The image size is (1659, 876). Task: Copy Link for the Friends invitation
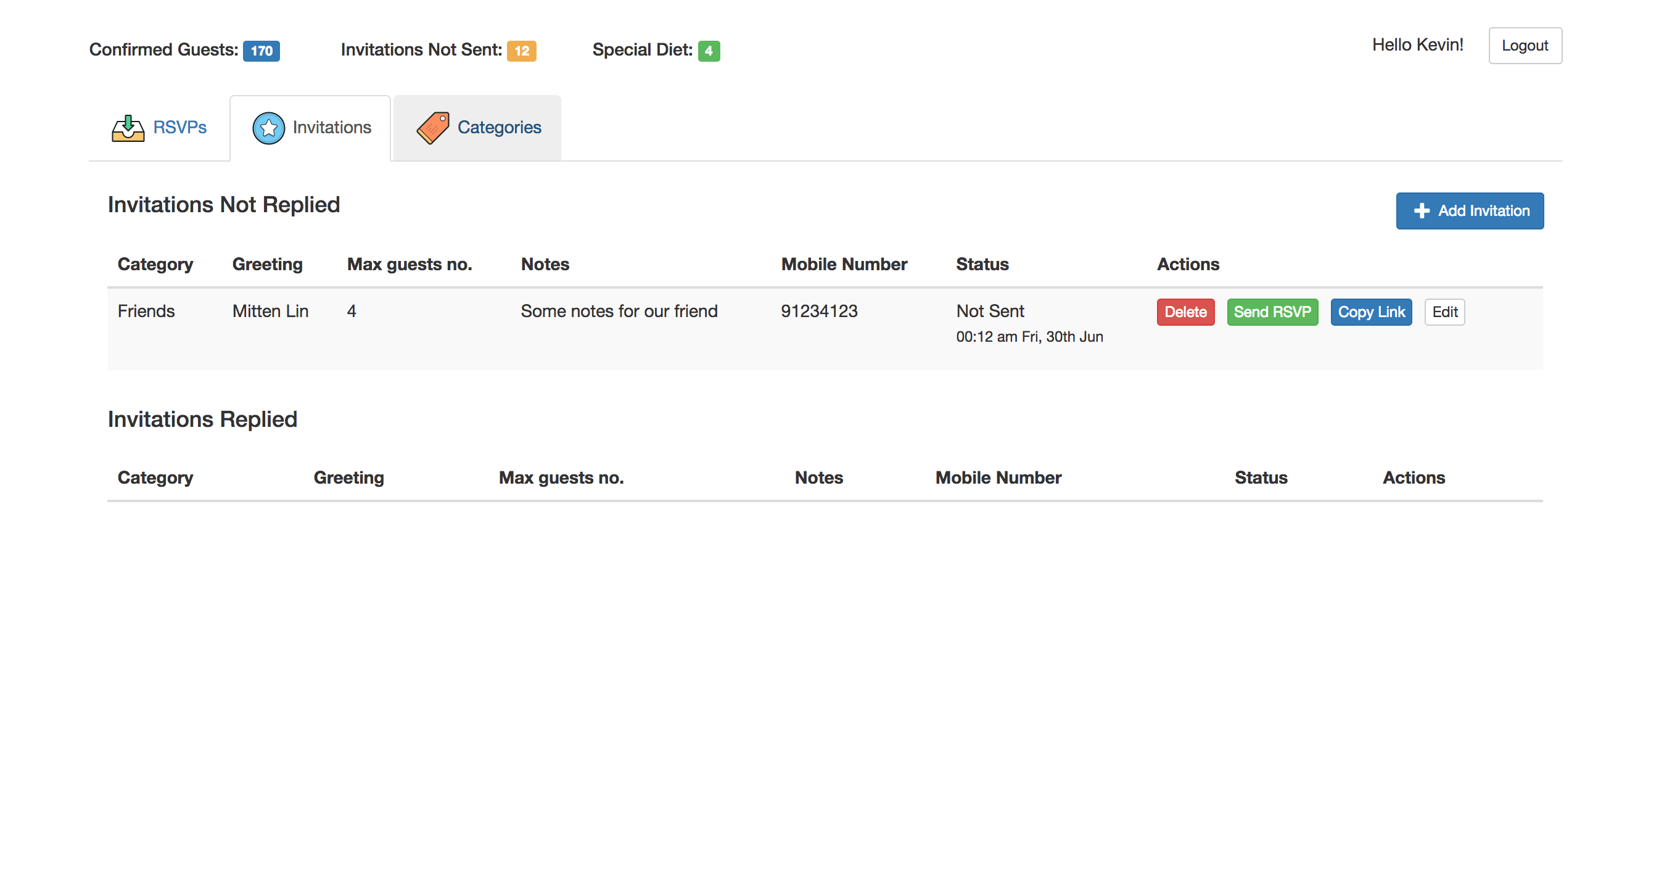point(1371,312)
